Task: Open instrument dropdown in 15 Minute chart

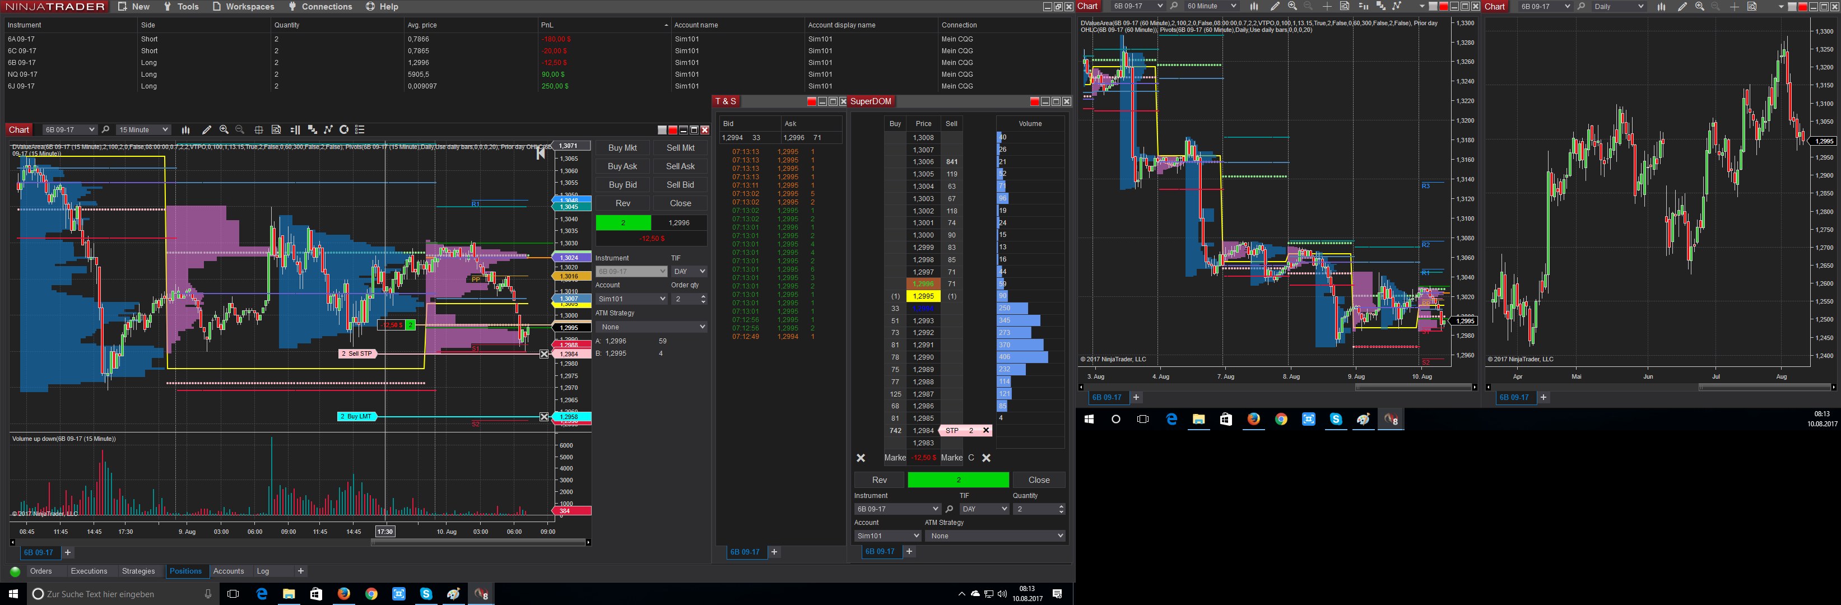Action: pos(69,130)
